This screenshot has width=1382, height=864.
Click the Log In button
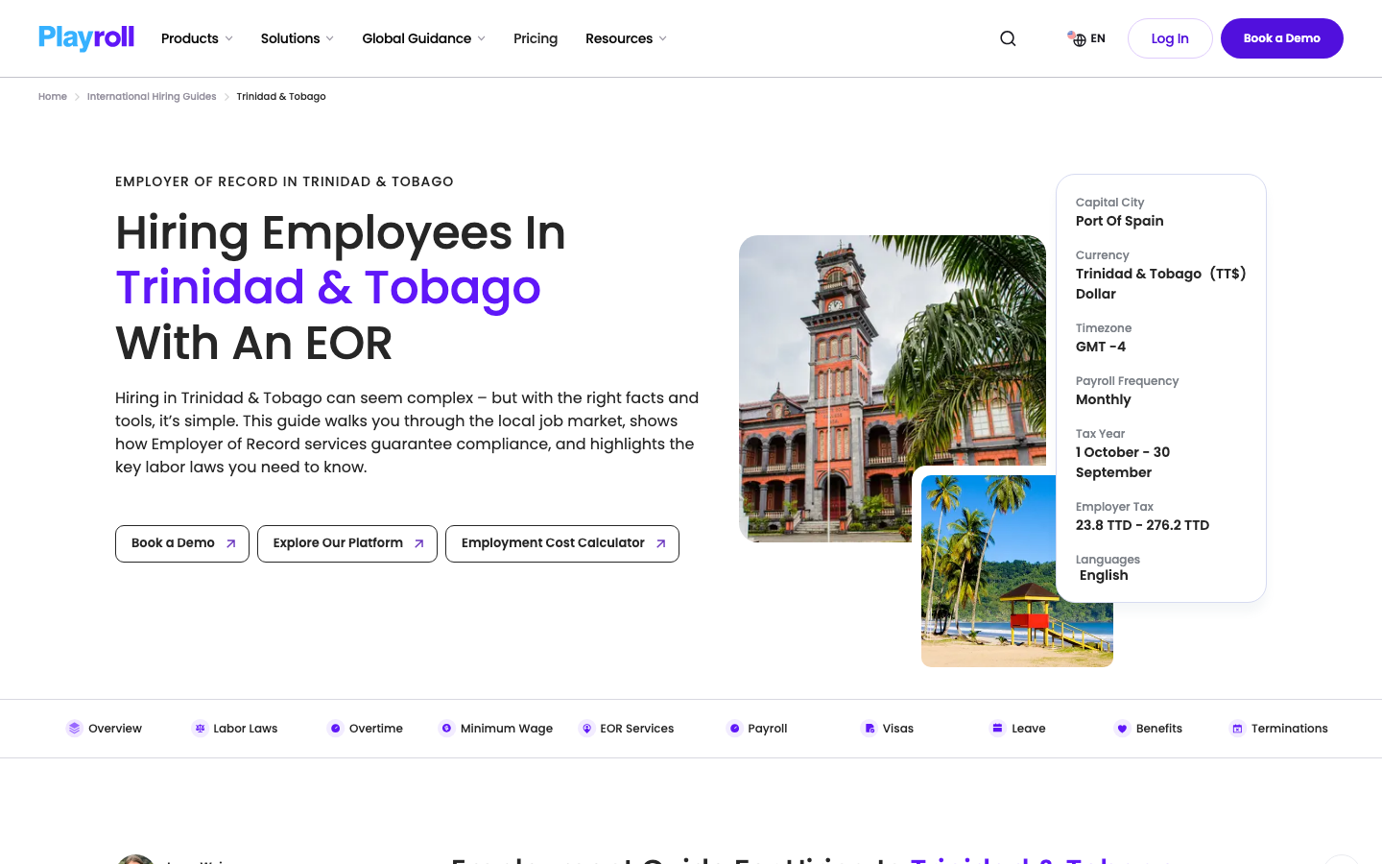1170,38
